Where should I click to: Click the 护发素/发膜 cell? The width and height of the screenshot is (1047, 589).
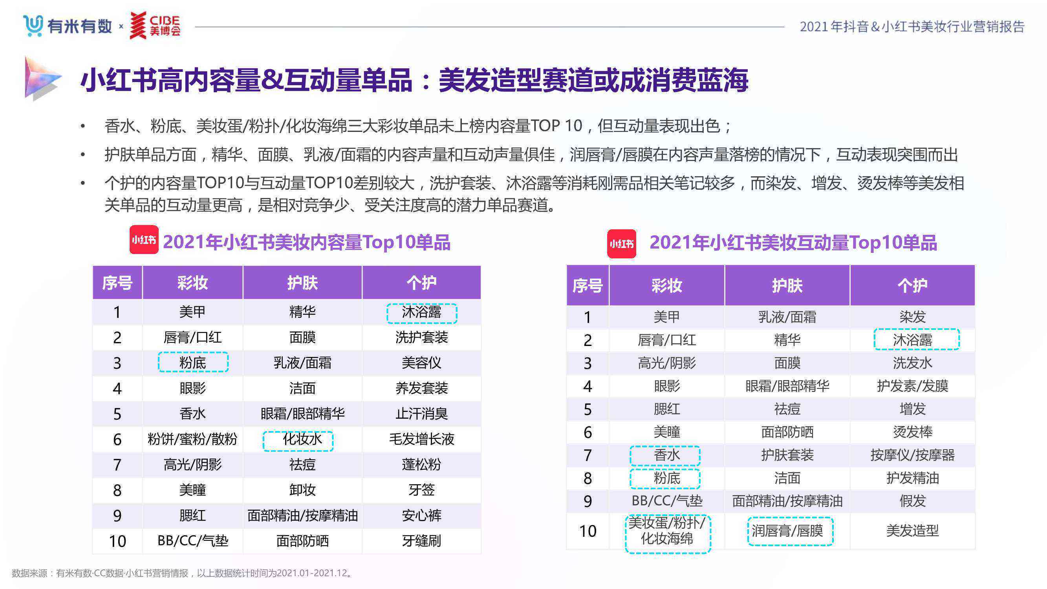click(x=912, y=386)
